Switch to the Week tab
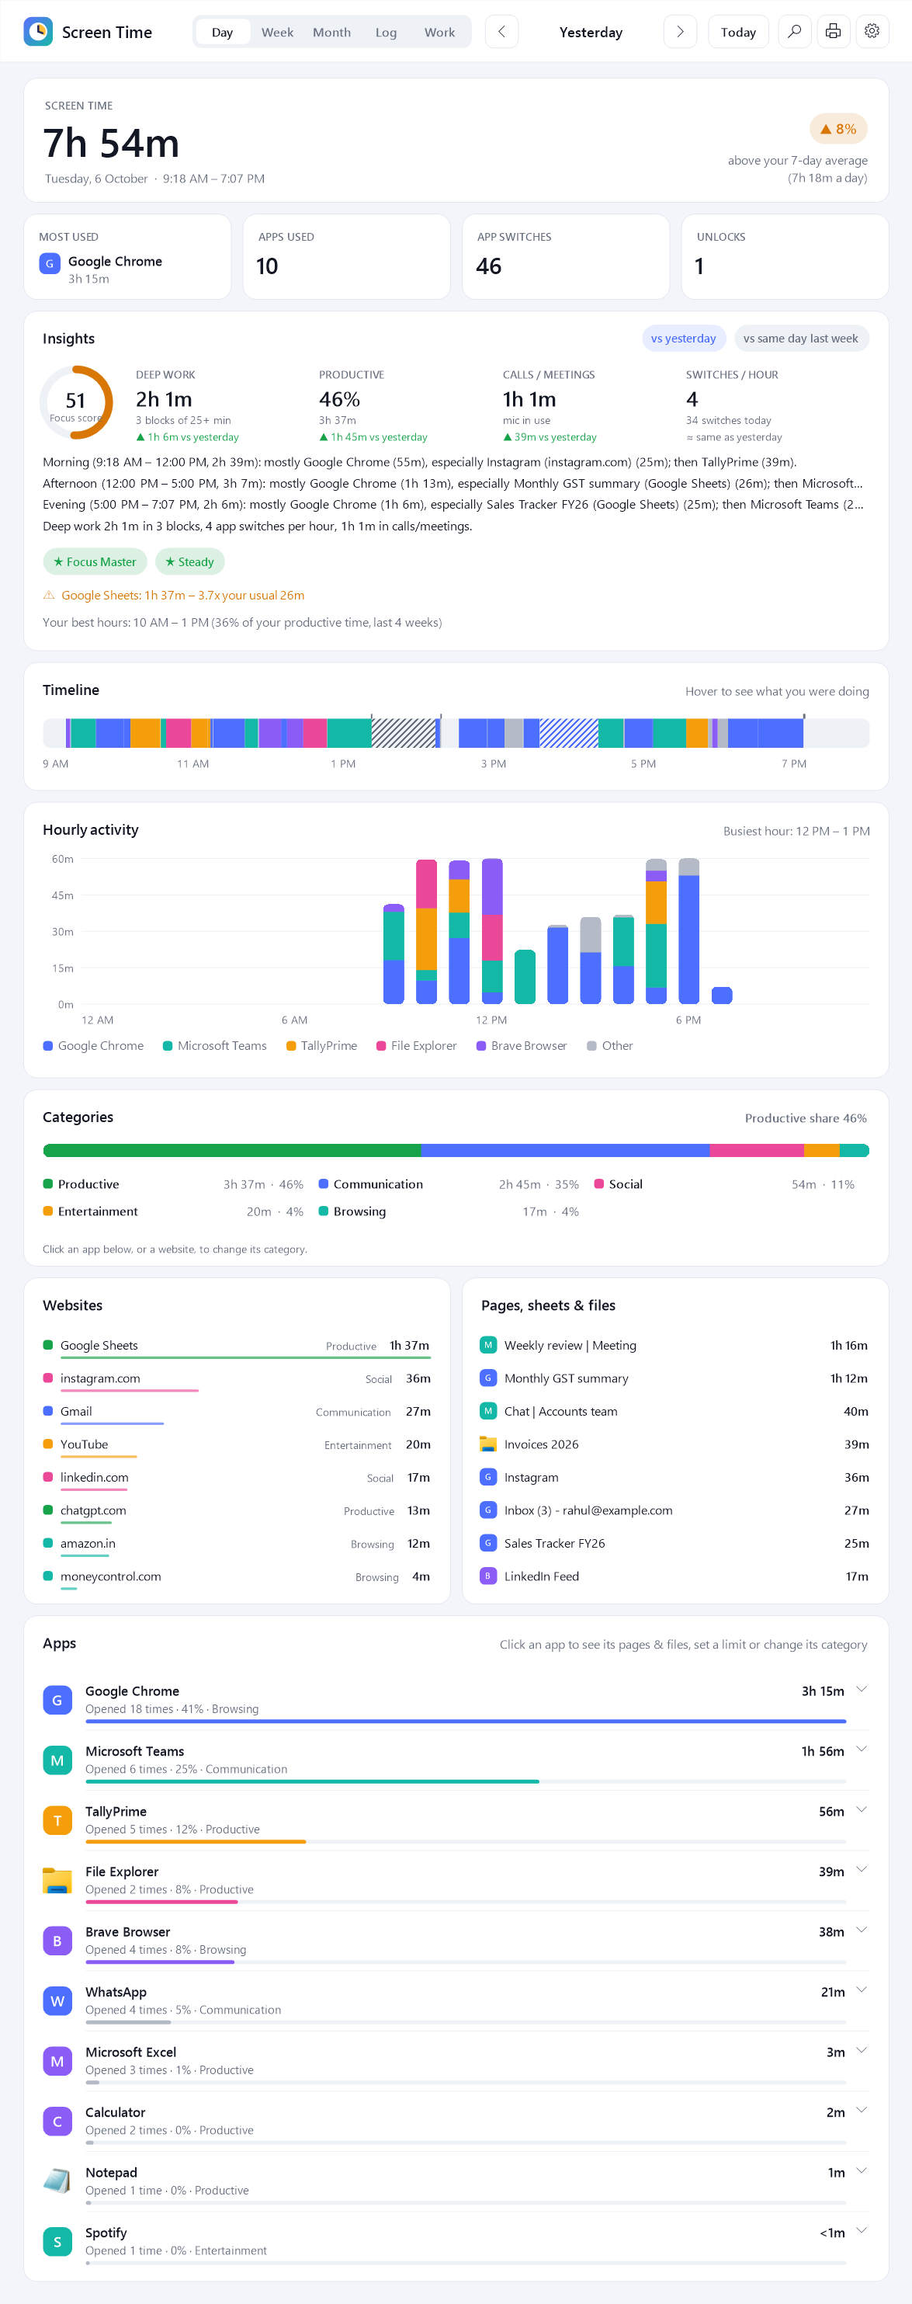The height and width of the screenshot is (2304, 912). click(277, 31)
